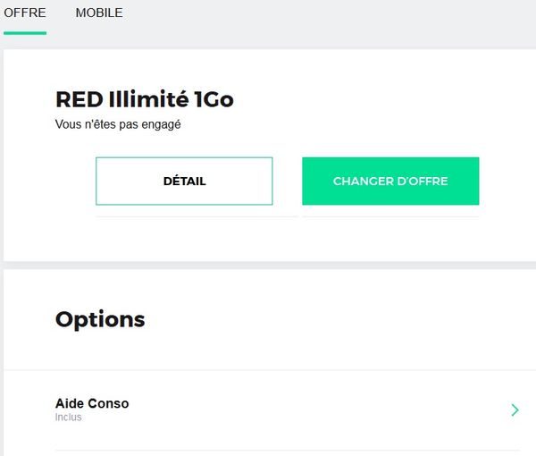Click the divider line beneath CHANGER D'OFFRE
Viewport: 536px width, 456px height.
click(390, 216)
